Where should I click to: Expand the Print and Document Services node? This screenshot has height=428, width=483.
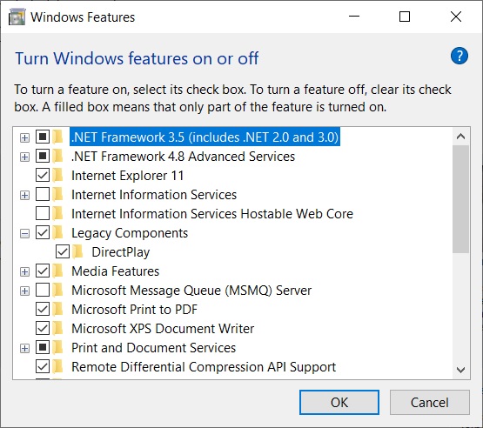24,348
